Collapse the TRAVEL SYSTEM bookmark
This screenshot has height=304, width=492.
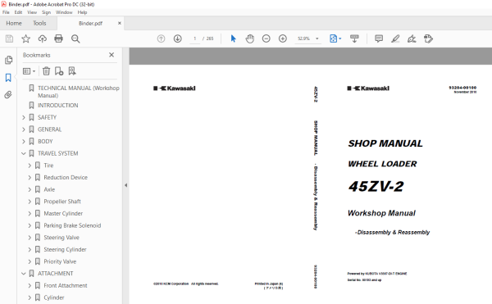pyautogui.click(x=24, y=153)
